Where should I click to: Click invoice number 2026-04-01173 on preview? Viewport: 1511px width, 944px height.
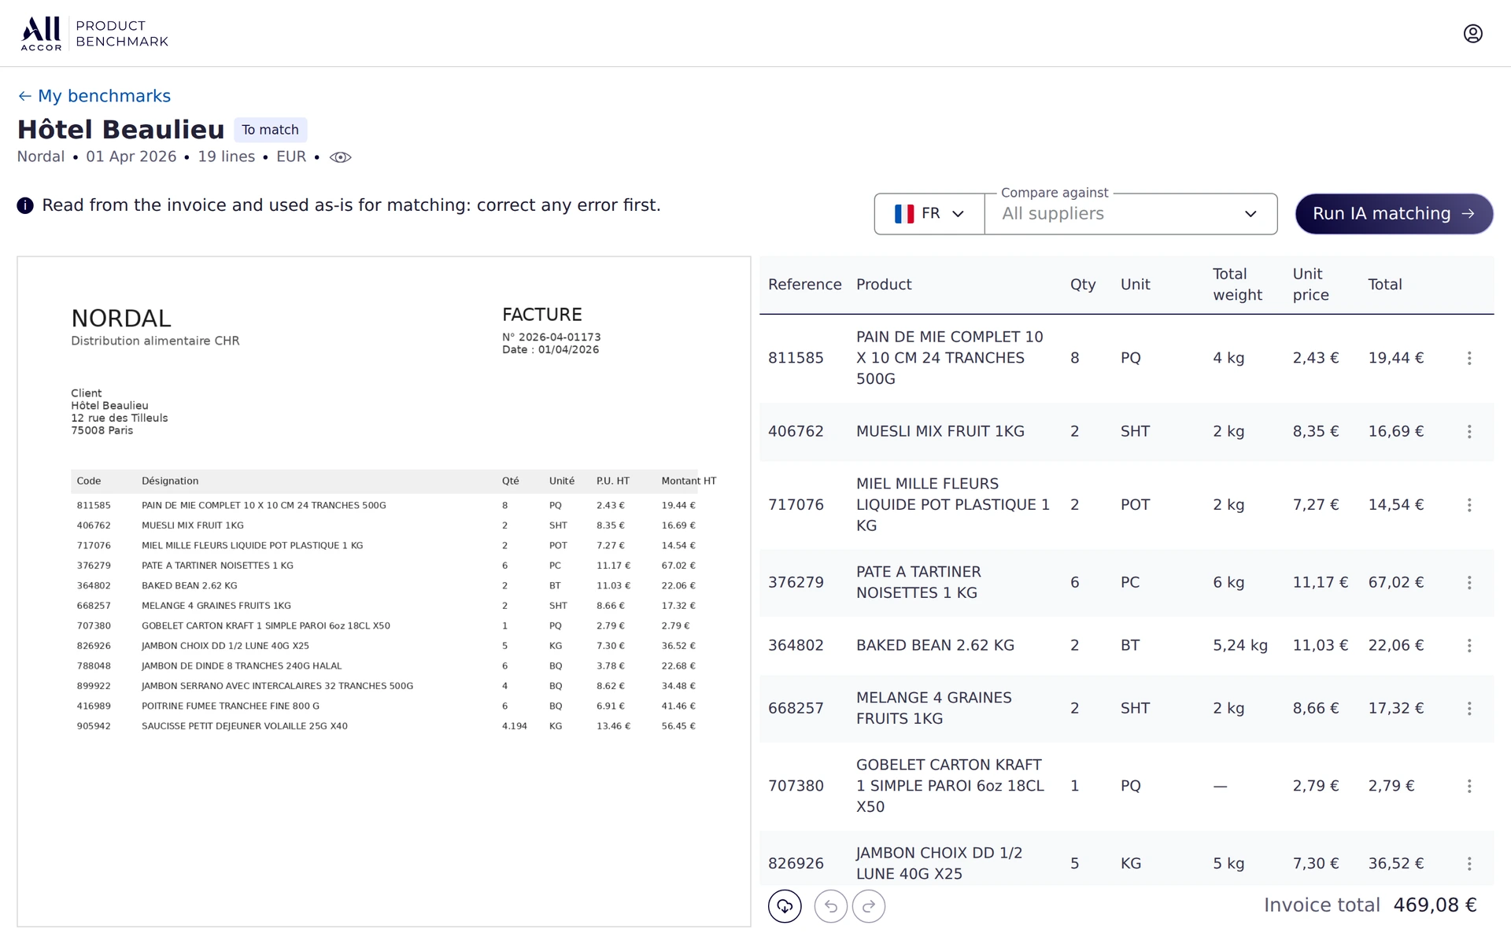[560, 337]
